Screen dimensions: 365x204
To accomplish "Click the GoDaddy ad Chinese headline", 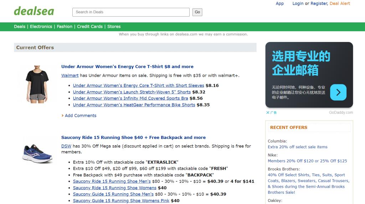I will click(301, 63).
